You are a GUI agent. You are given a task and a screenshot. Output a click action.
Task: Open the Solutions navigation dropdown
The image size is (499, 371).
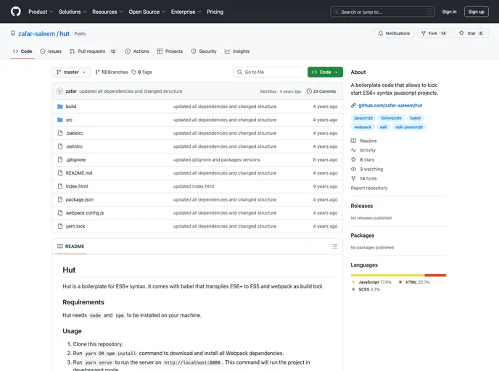tap(73, 12)
